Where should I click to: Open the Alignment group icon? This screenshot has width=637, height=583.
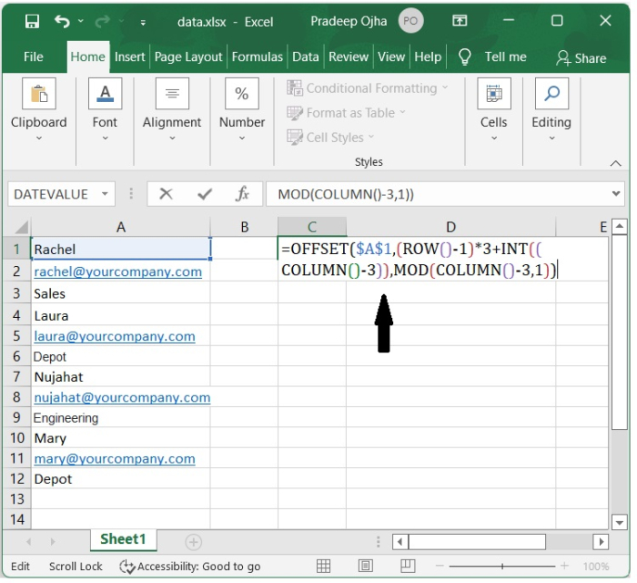pyautogui.click(x=171, y=94)
